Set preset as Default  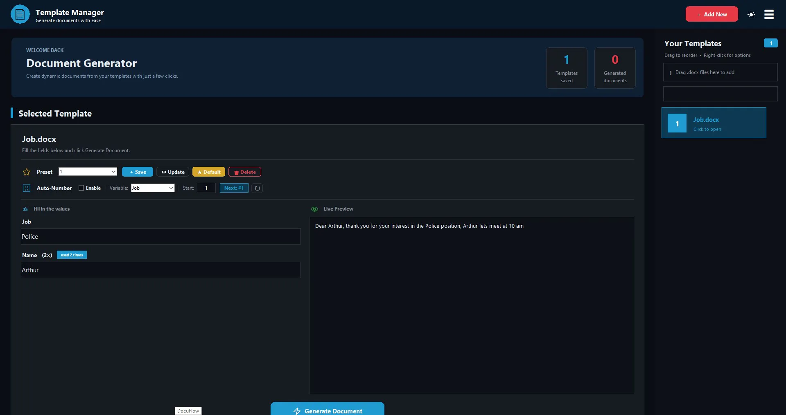209,172
